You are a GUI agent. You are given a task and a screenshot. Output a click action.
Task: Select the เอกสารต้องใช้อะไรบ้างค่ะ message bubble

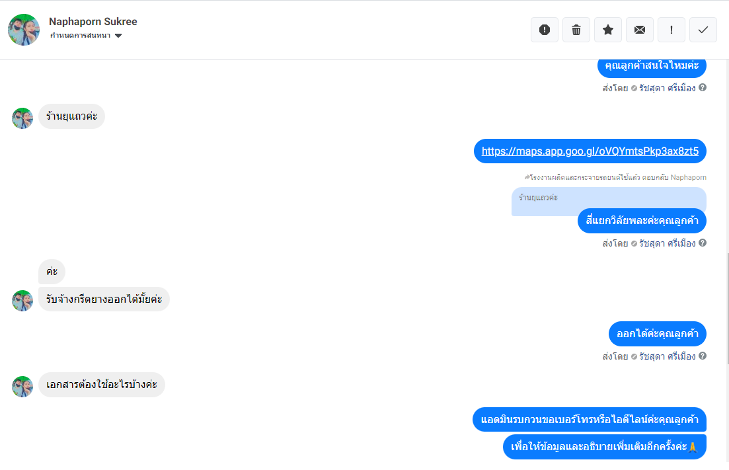click(101, 385)
